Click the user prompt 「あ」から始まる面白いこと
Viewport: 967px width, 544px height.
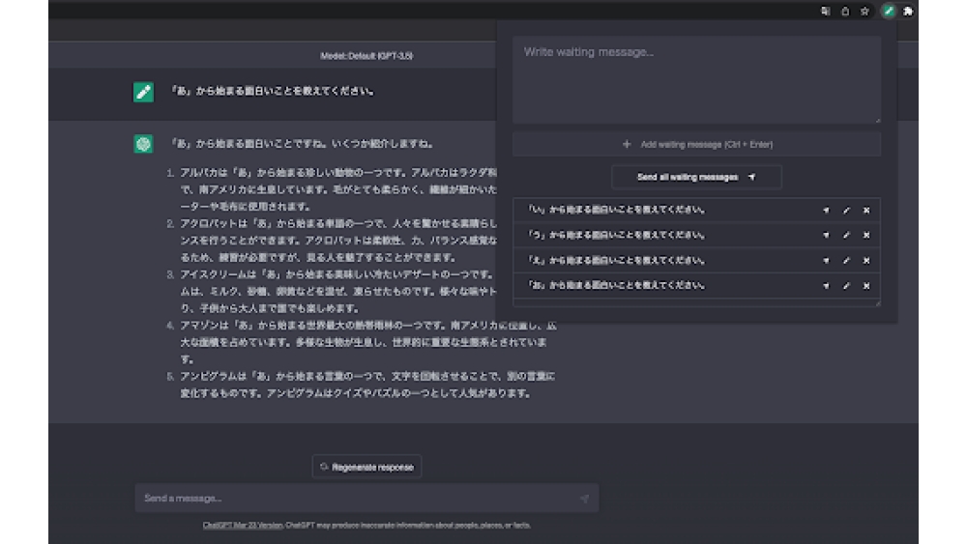[x=273, y=92]
